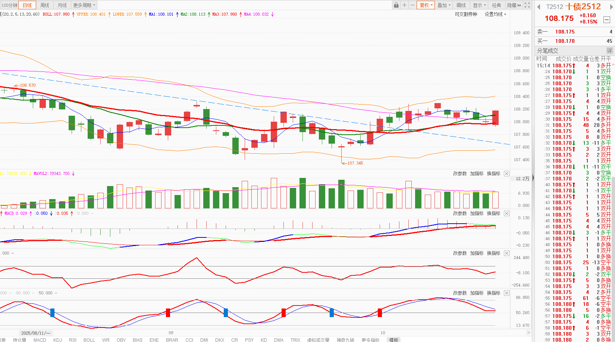Click the 107.345 low price label

click(x=355, y=163)
